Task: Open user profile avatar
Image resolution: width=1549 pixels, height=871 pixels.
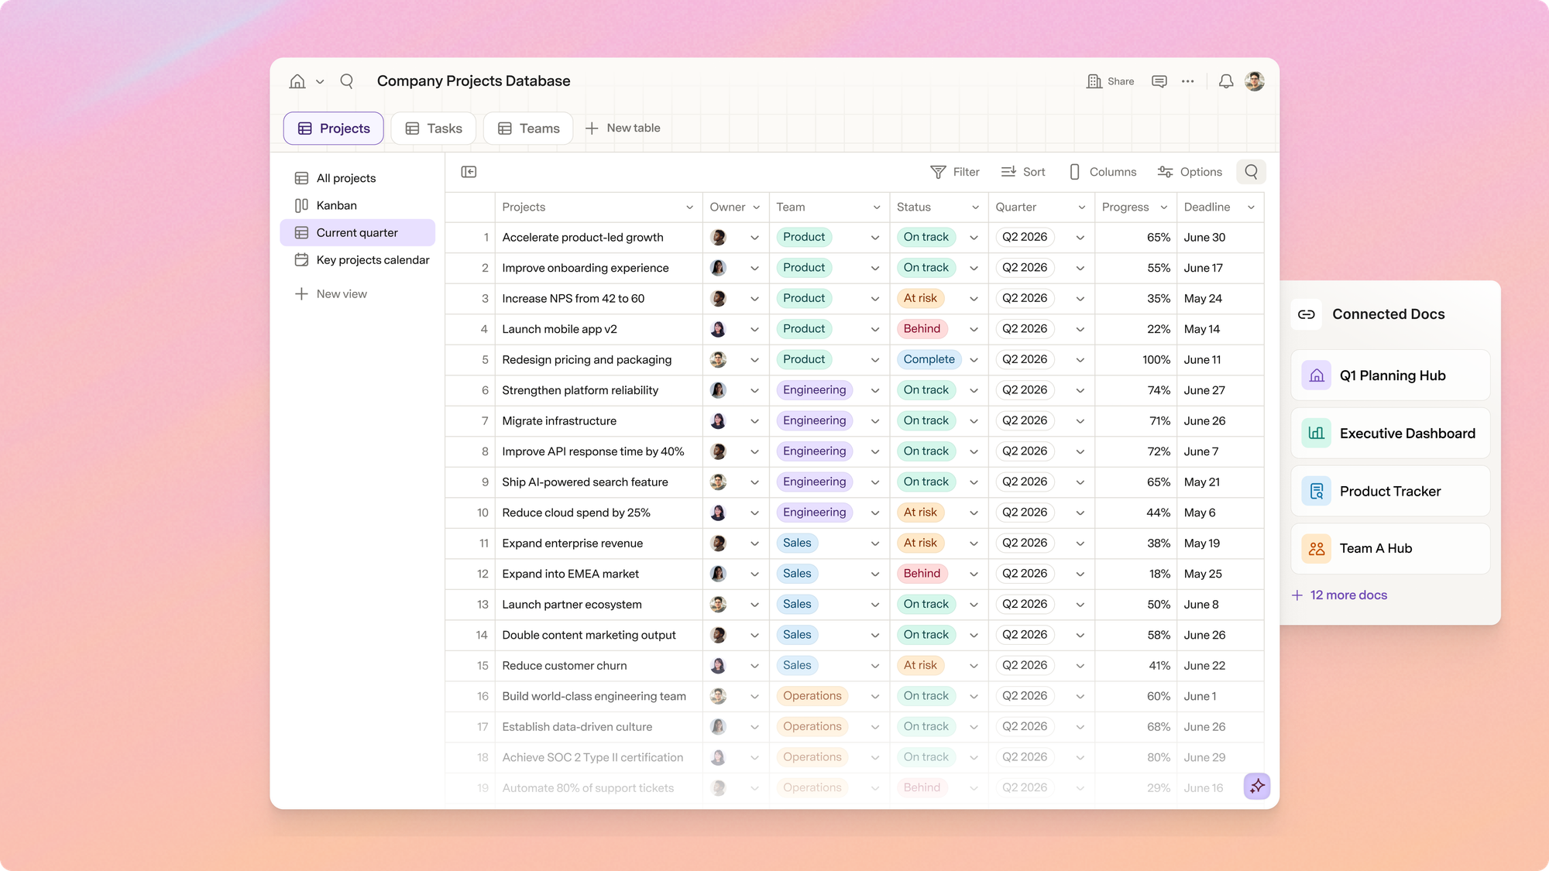Action: tap(1255, 81)
